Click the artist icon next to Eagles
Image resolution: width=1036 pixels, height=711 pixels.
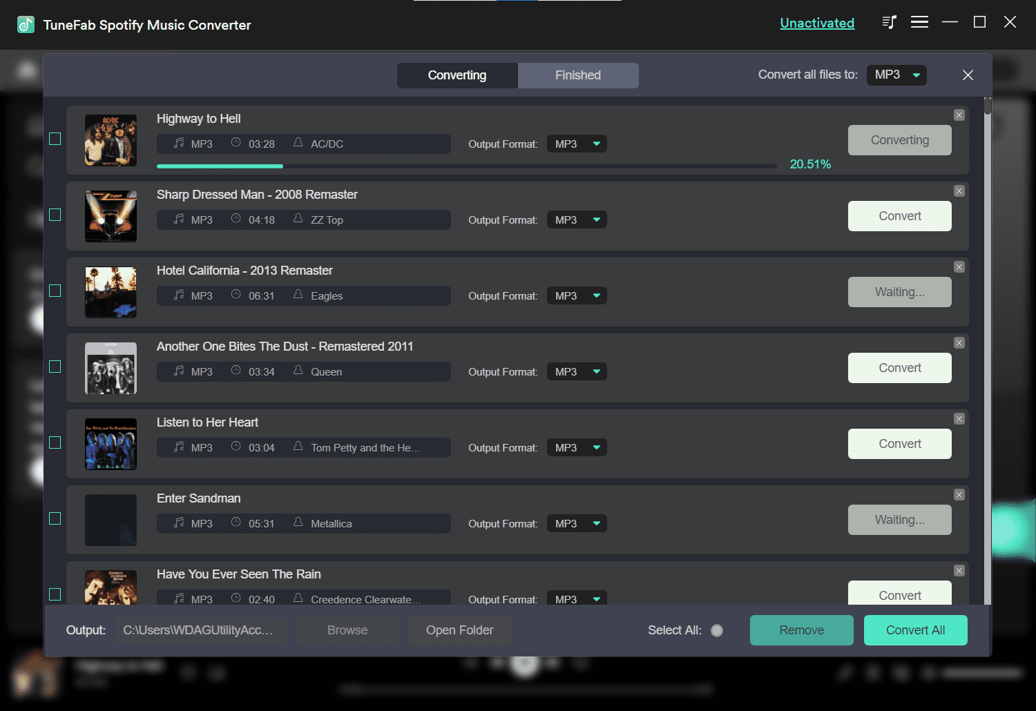tap(298, 295)
